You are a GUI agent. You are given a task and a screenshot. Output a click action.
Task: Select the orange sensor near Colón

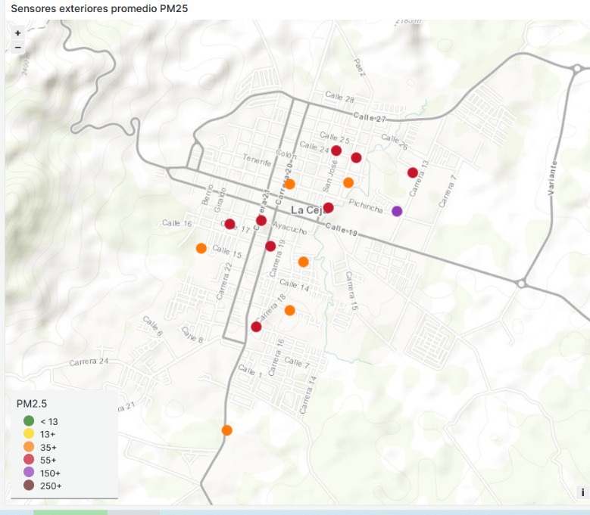290,184
